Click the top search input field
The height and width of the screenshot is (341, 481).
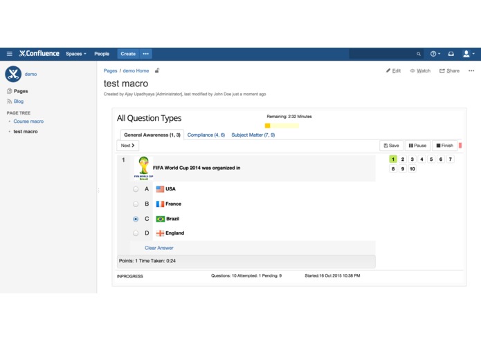click(386, 54)
